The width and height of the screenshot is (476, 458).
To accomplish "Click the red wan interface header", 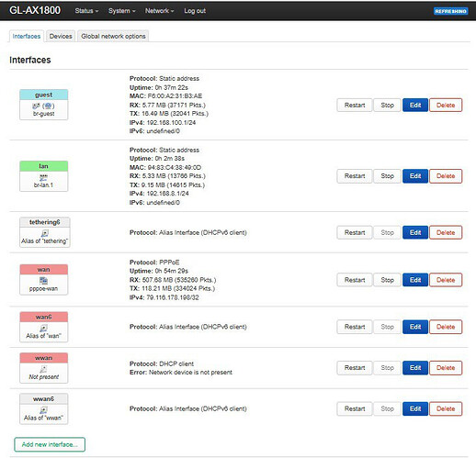I will pyautogui.click(x=43, y=270).
